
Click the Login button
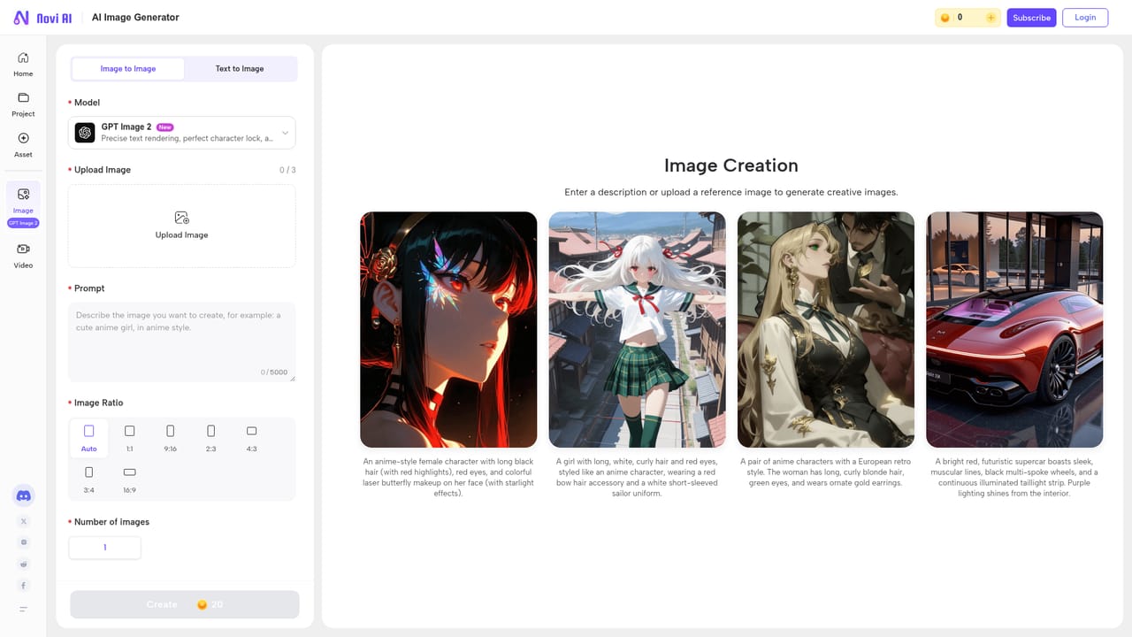1085,18
